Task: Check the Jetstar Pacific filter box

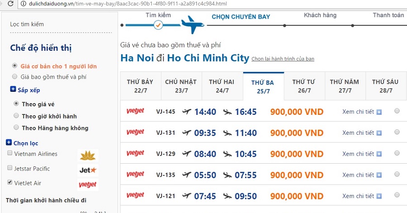Action: pos(9,168)
